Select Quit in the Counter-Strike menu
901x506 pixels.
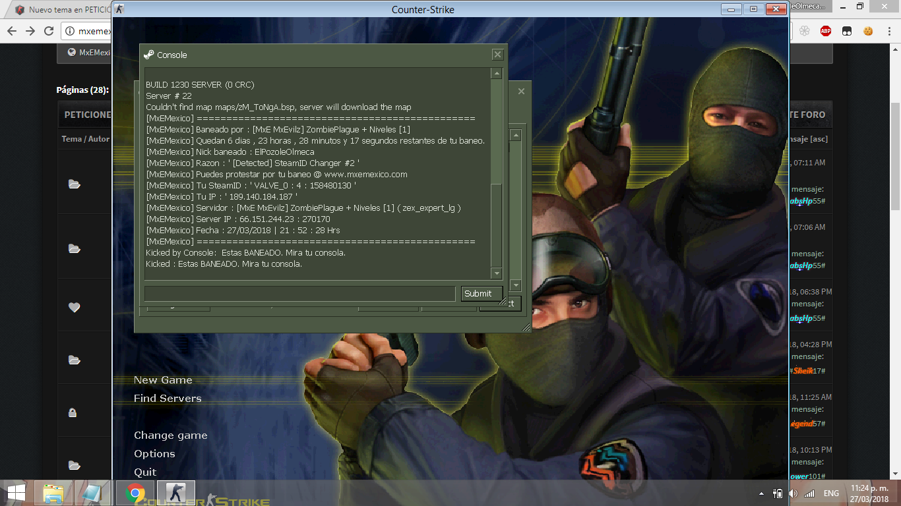(x=145, y=472)
